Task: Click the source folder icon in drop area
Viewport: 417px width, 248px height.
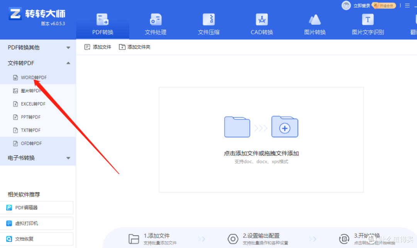Action: click(237, 127)
